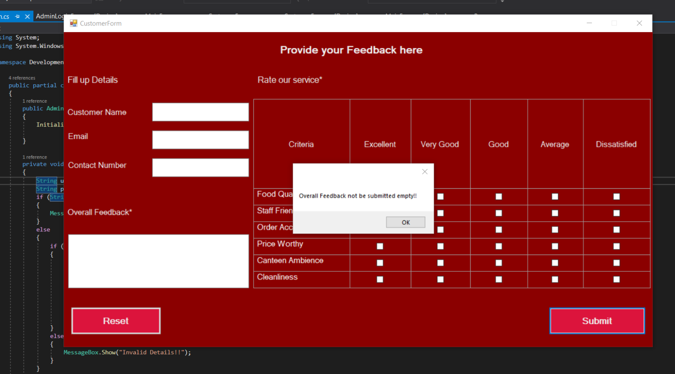Close the empty feedback warning dialog
Viewport: 675px width, 374px height.
point(425,172)
